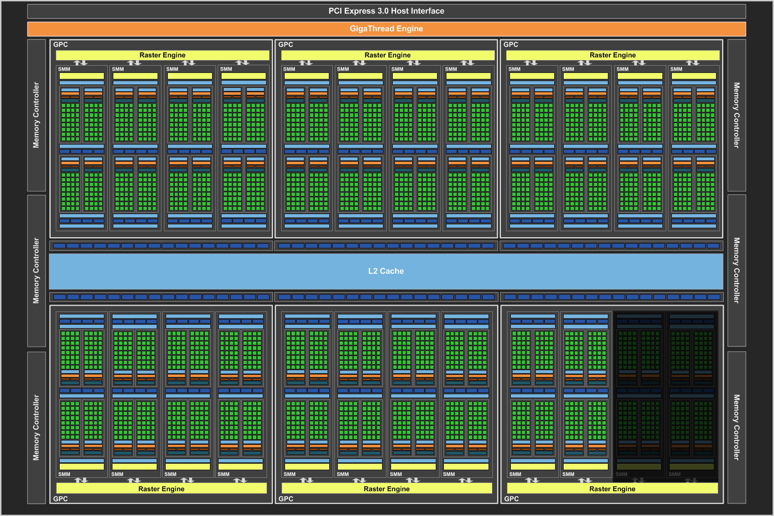
Task: Select Raster Engine in the top-left GPC
Action: pyautogui.click(x=162, y=55)
